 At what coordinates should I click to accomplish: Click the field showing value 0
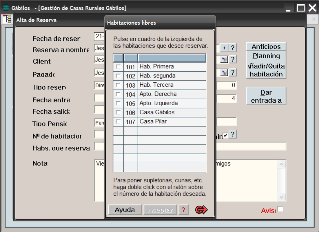(x=226, y=85)
